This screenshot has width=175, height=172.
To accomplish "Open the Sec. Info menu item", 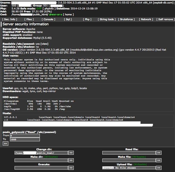I will pyautogui.click(x=10, y=19).
